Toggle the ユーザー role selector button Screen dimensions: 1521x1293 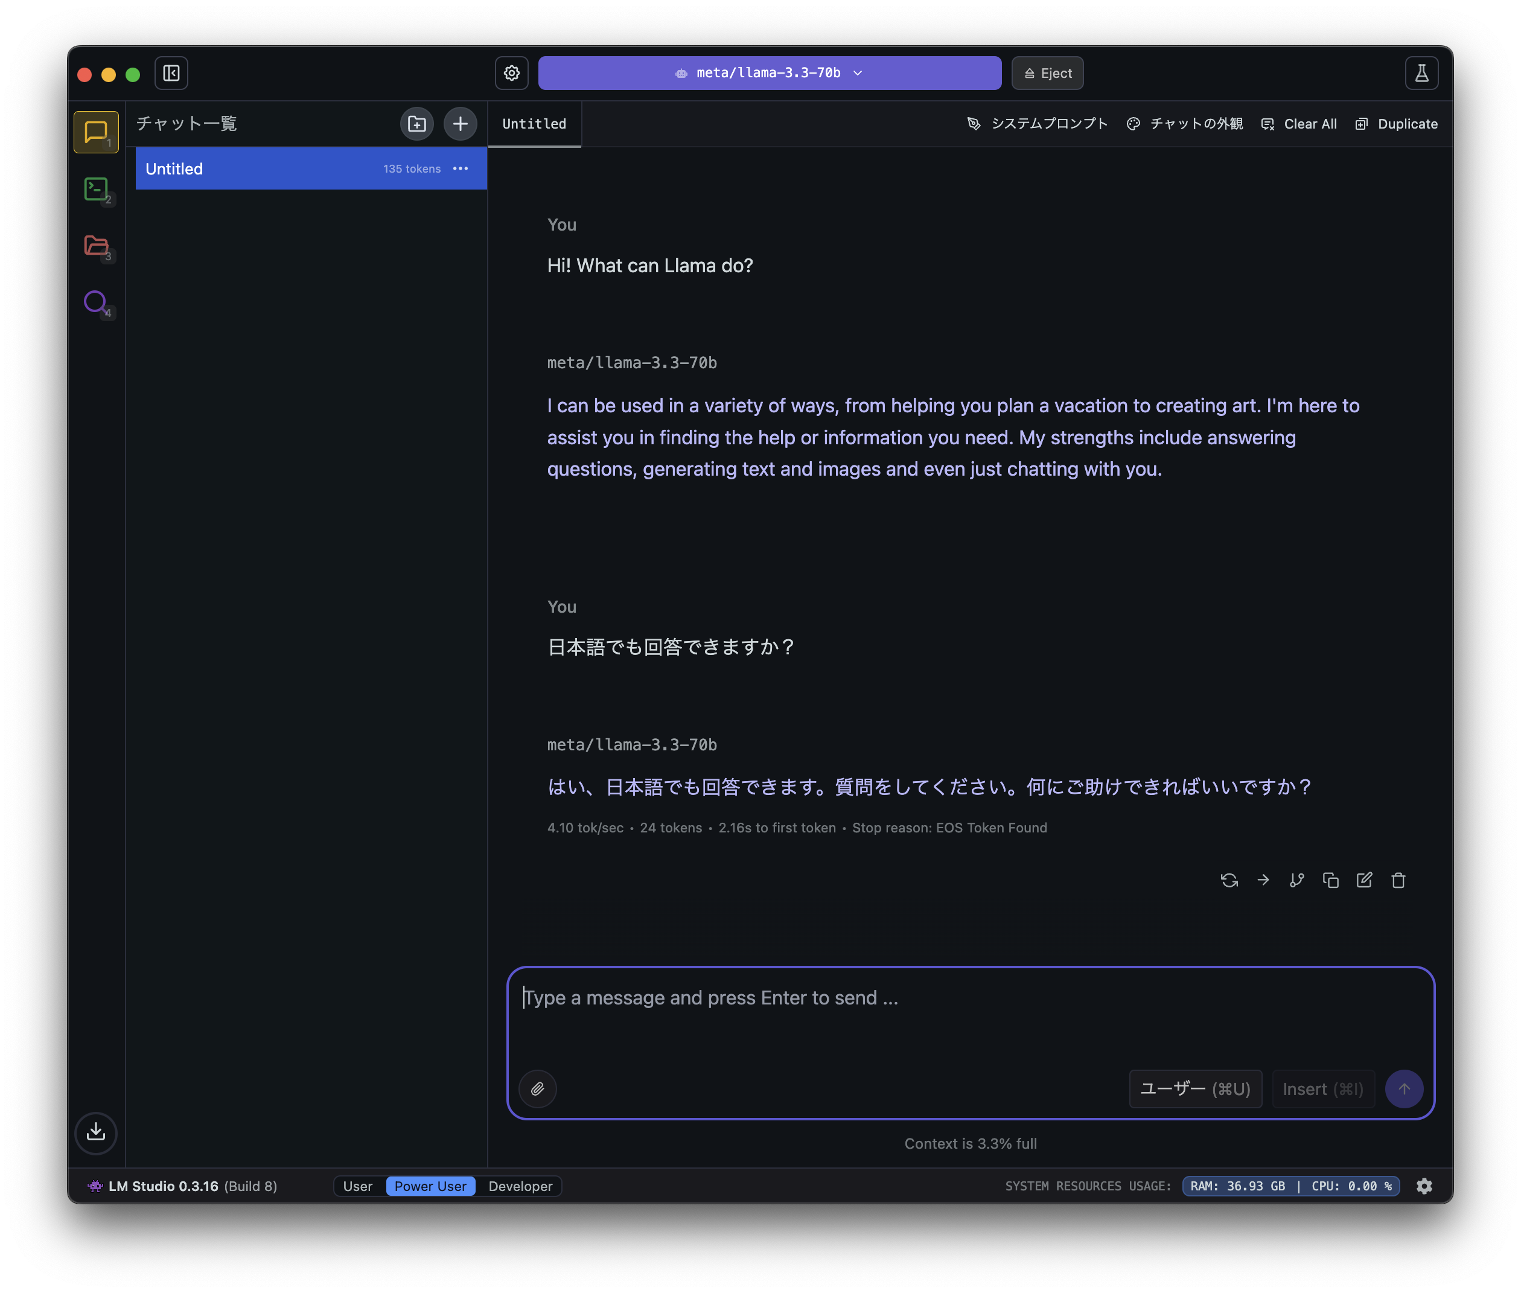[x=1195, y=1088]
